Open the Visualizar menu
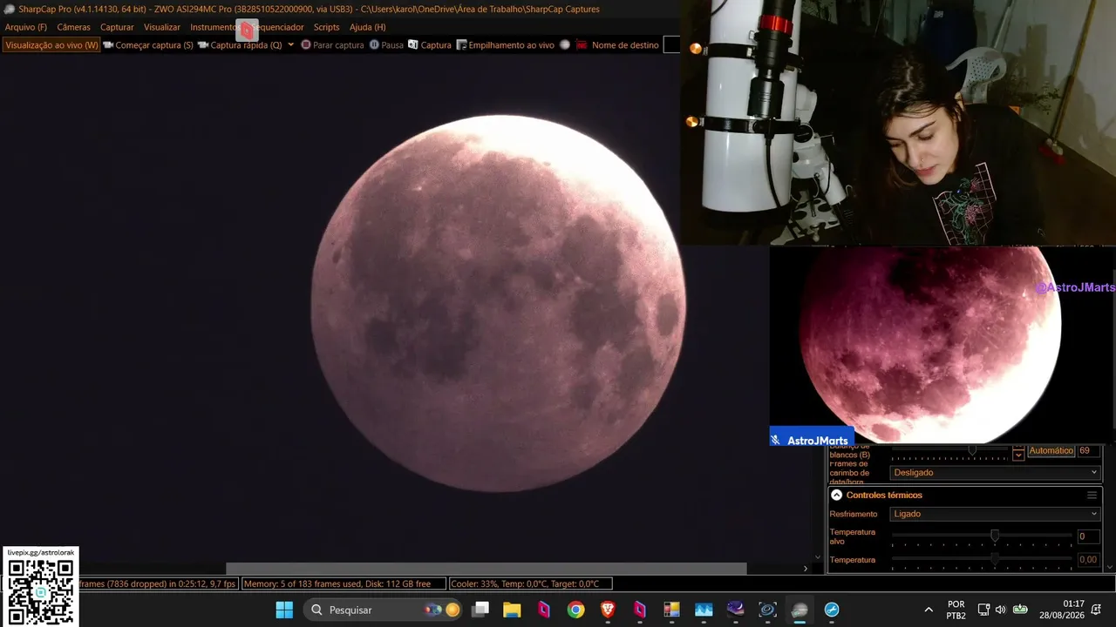 162,27
